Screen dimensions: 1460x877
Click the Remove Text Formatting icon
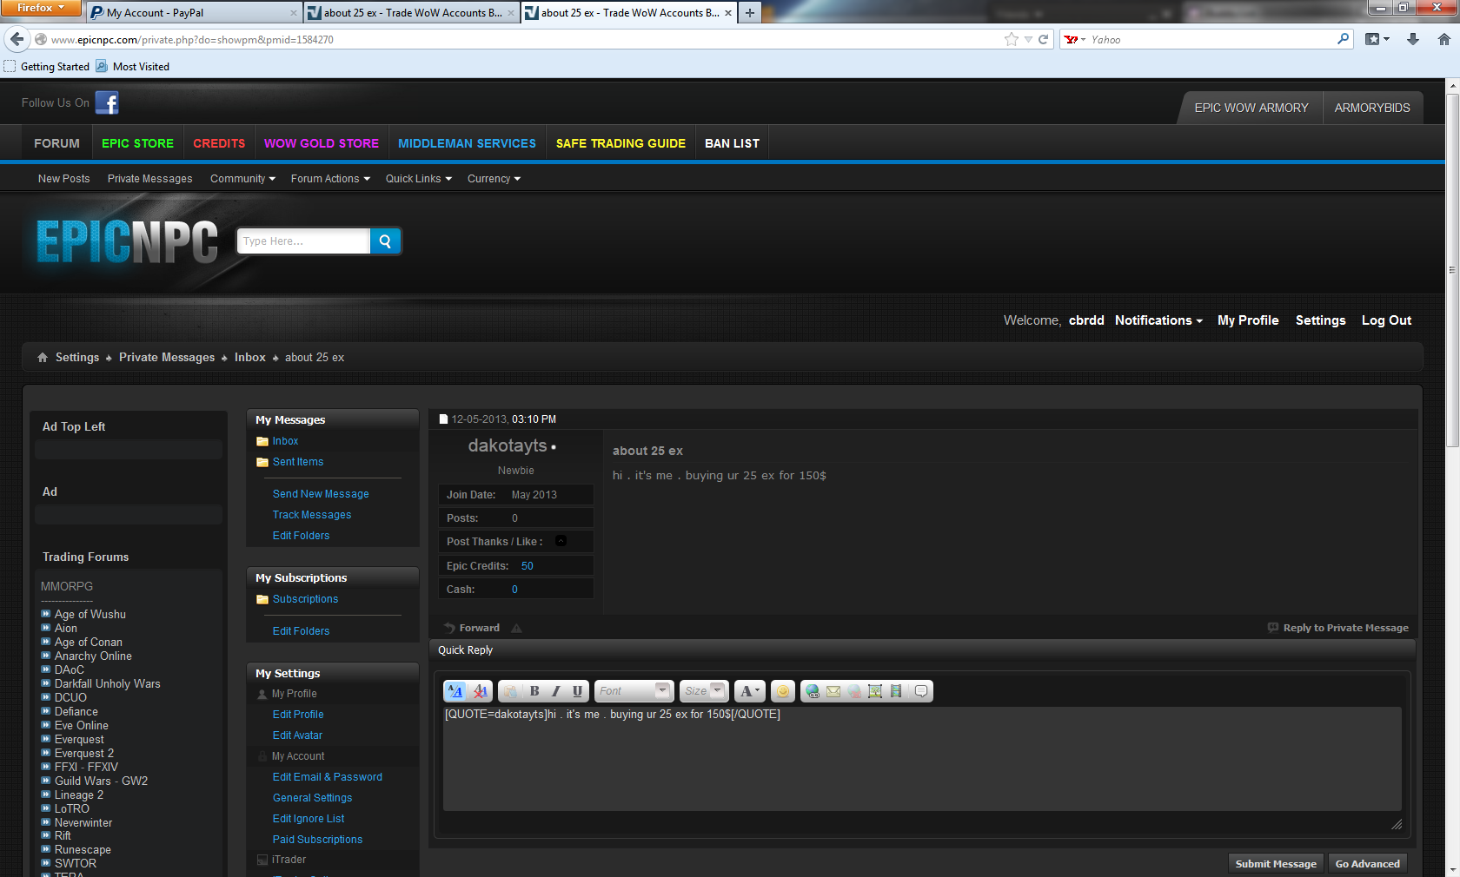point(480,691)
